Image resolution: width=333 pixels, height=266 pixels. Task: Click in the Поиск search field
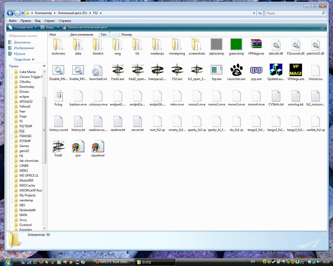pos(293,13)
